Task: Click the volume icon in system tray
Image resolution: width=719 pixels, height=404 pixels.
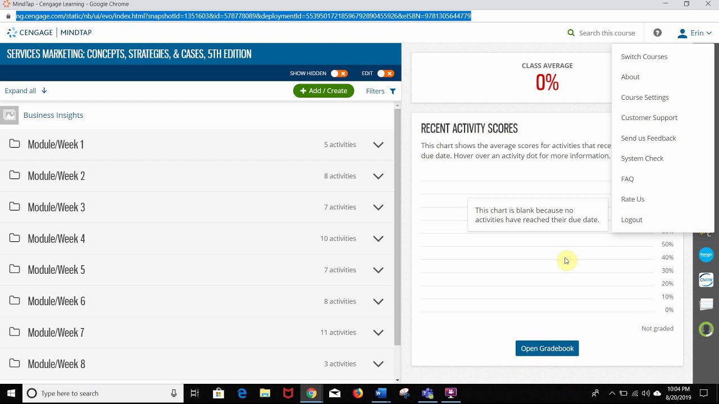Action: 645,393
